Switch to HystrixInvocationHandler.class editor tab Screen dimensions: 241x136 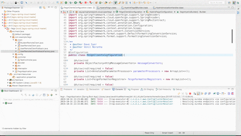click(169, 8)
